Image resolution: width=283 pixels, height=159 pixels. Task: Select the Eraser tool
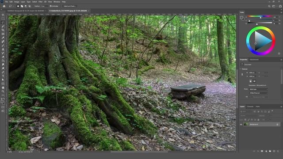(3, 57)
